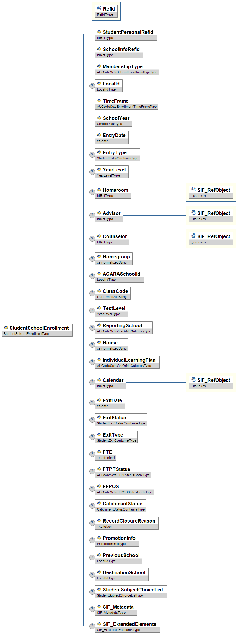Click the question mark icon beside FTE

point(92,454)
